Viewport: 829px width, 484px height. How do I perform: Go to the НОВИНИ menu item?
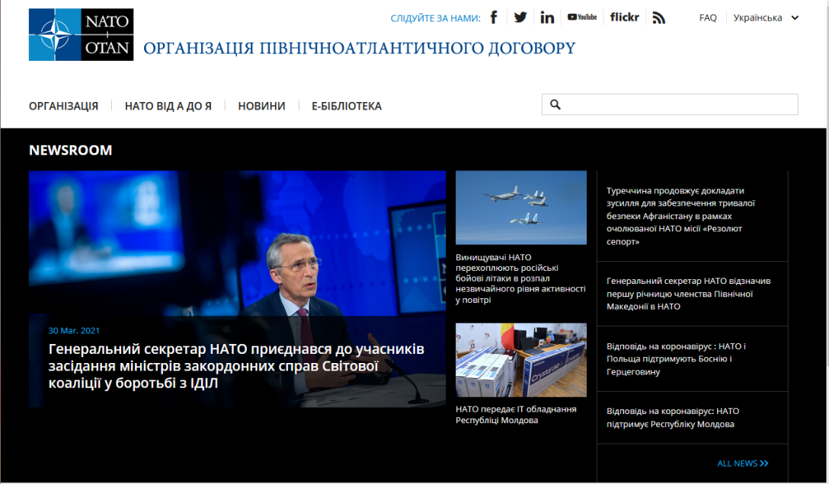click(261, 106)
